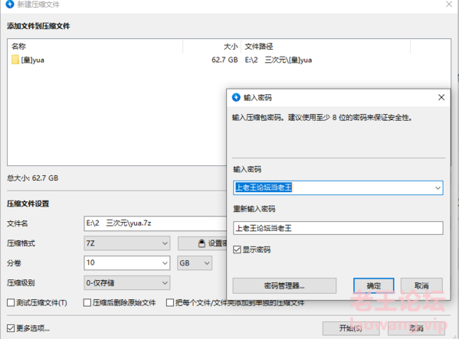The height and width of the screenshot is (339, 459).
Task: Click the Bandizip logo in the main window title
Action: tap(10, 4)
